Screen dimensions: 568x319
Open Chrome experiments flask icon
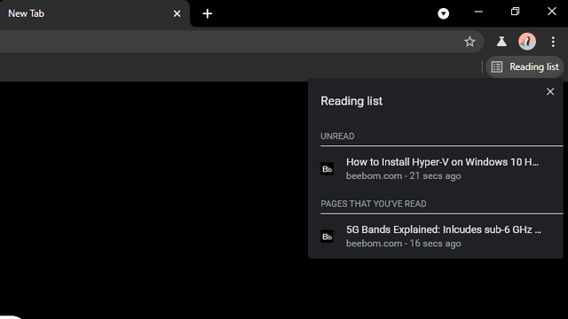point(501,42)
